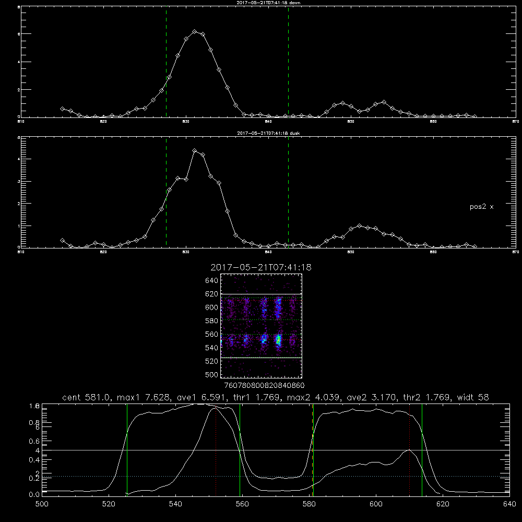Viewport: 522px width, 522px height.
Task: Click right green dashed line in dawn plot
Action: coord(288,62)
